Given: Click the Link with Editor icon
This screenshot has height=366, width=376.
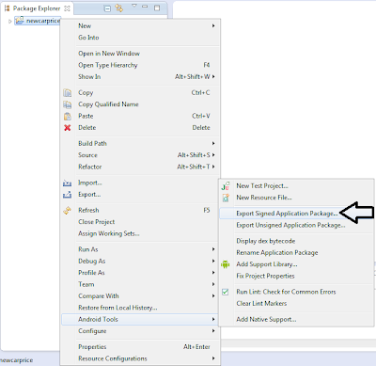Looking at the screenshot, I should pos(119,8).
